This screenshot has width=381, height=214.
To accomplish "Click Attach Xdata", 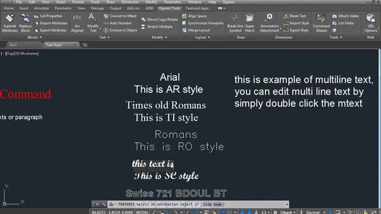I will tap(345, 16).
